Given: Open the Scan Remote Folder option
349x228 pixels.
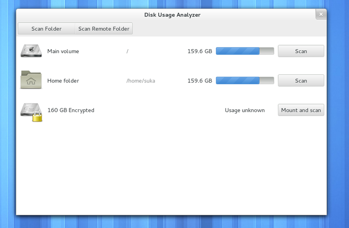Looking at the screenshot, I should [x=104, y=29].
